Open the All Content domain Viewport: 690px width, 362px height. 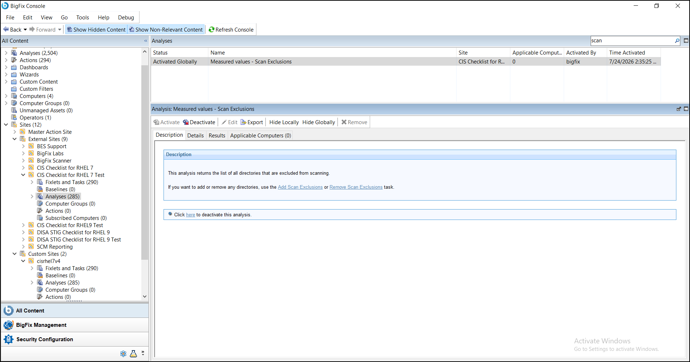tap(75, 311)
